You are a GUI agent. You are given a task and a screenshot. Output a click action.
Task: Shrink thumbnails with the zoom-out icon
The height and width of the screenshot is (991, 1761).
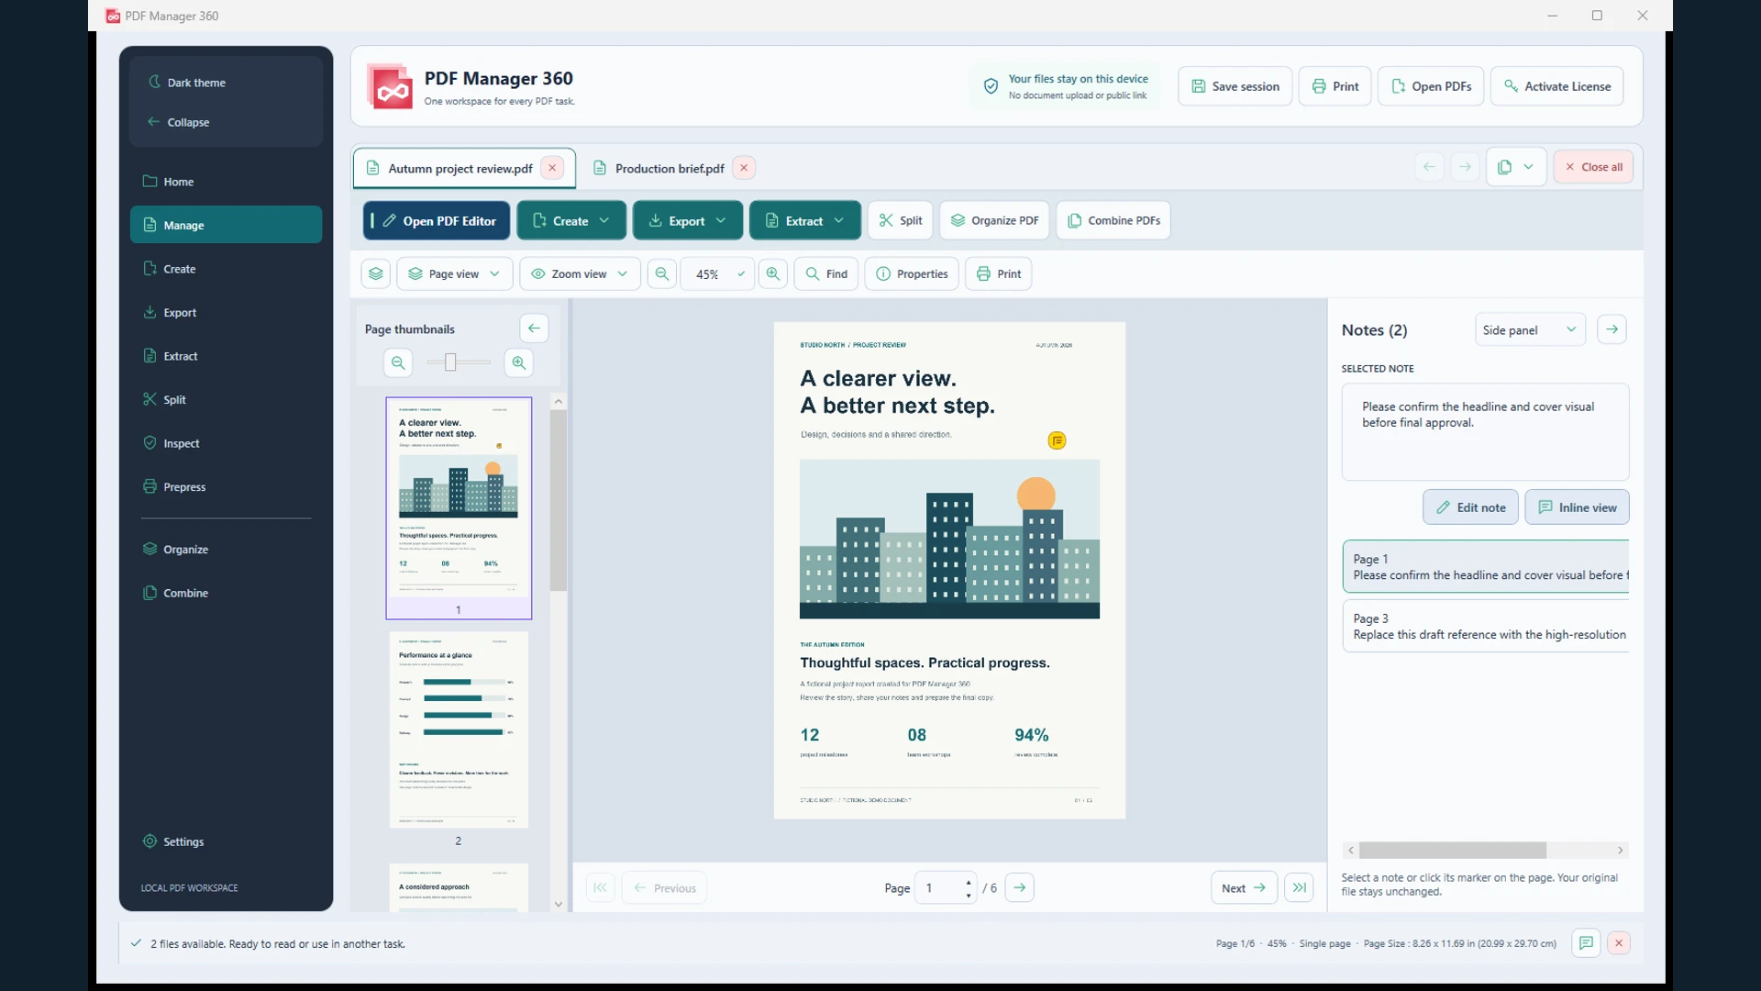(398, 362)
